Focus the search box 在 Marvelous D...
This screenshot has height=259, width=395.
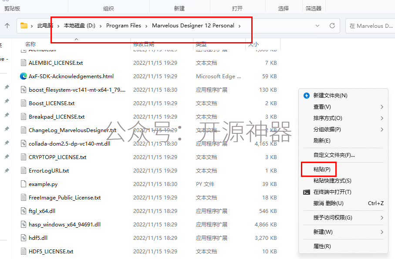(370, 26)
